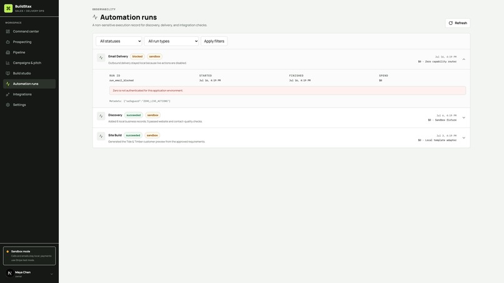Select the Prospecting sidebar icon

click(8, 42)
